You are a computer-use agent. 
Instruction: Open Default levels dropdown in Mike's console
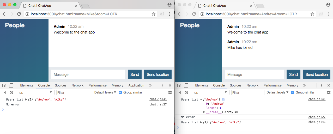tap(105, 92)
